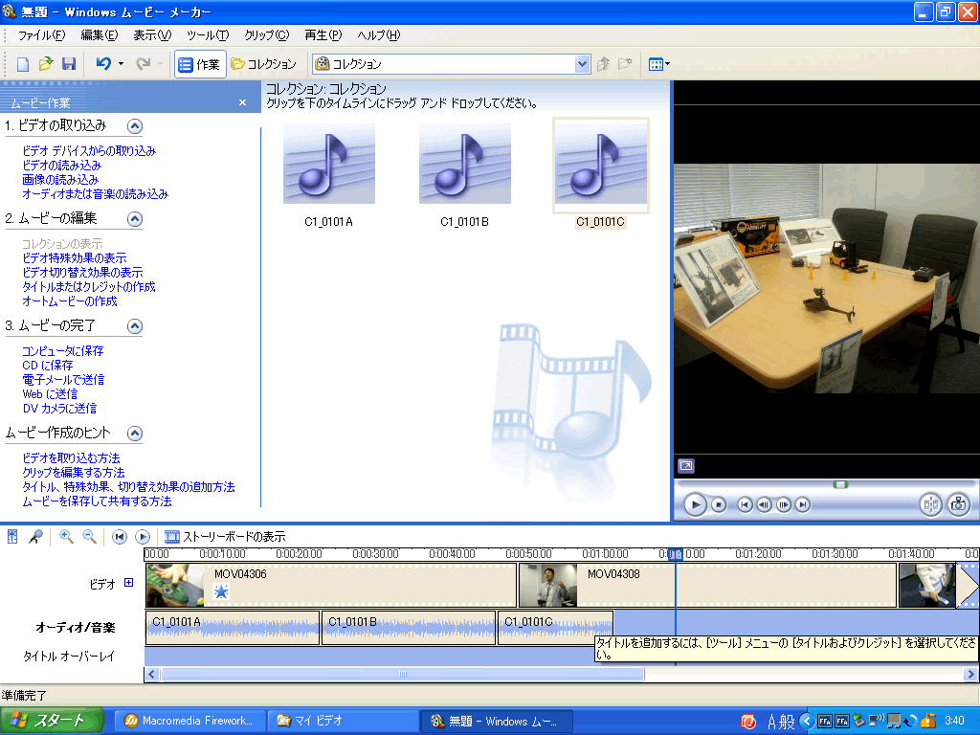The image size is (980, 735).
Task: Click the audio levels icon on timeline toolbar
Action: point(12,537)
